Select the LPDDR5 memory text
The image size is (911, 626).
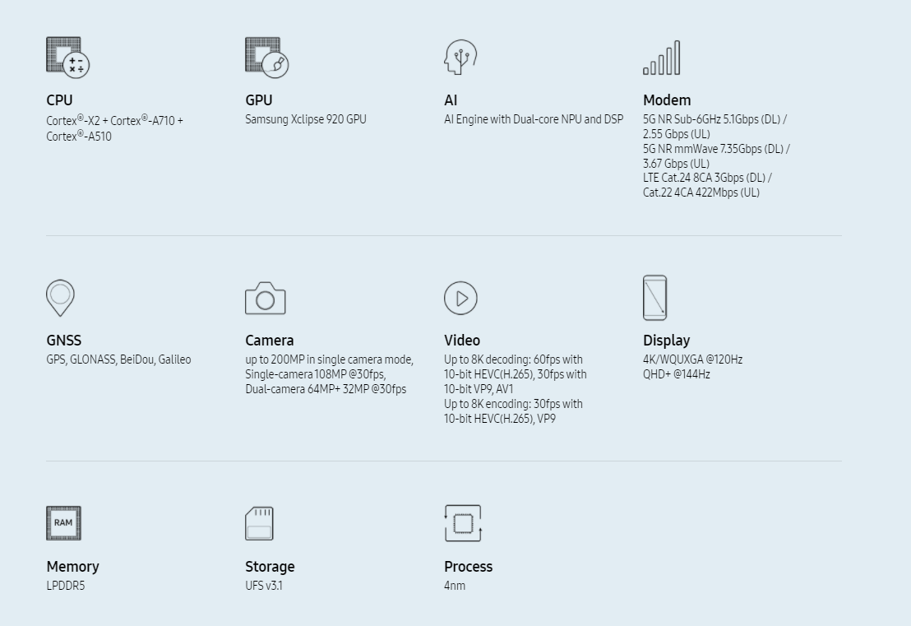66,586
